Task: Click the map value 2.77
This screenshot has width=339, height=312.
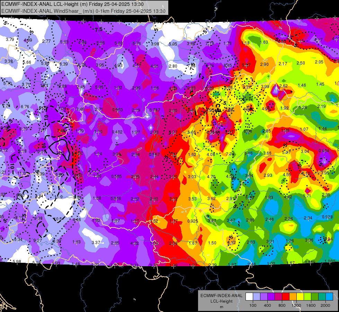Action: (x=46, y=41)
